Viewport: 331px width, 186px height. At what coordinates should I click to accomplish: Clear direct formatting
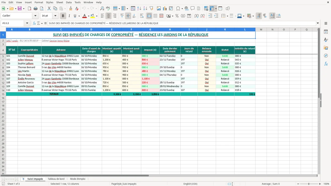click(x=77, y=9)
